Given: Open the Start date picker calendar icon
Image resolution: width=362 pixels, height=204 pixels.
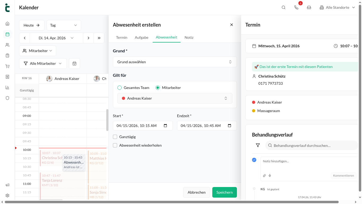Looking at the screenshot, I should point(165,126).
